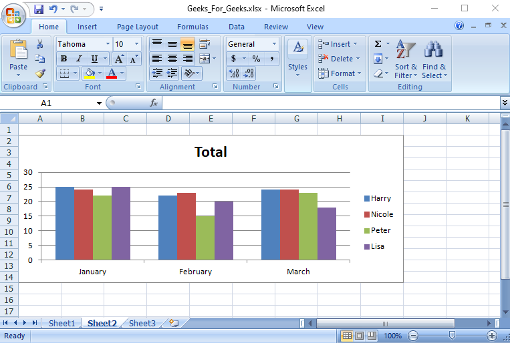Customize Quick Access Toolbar arrow
510x343 pixels.
101,9
